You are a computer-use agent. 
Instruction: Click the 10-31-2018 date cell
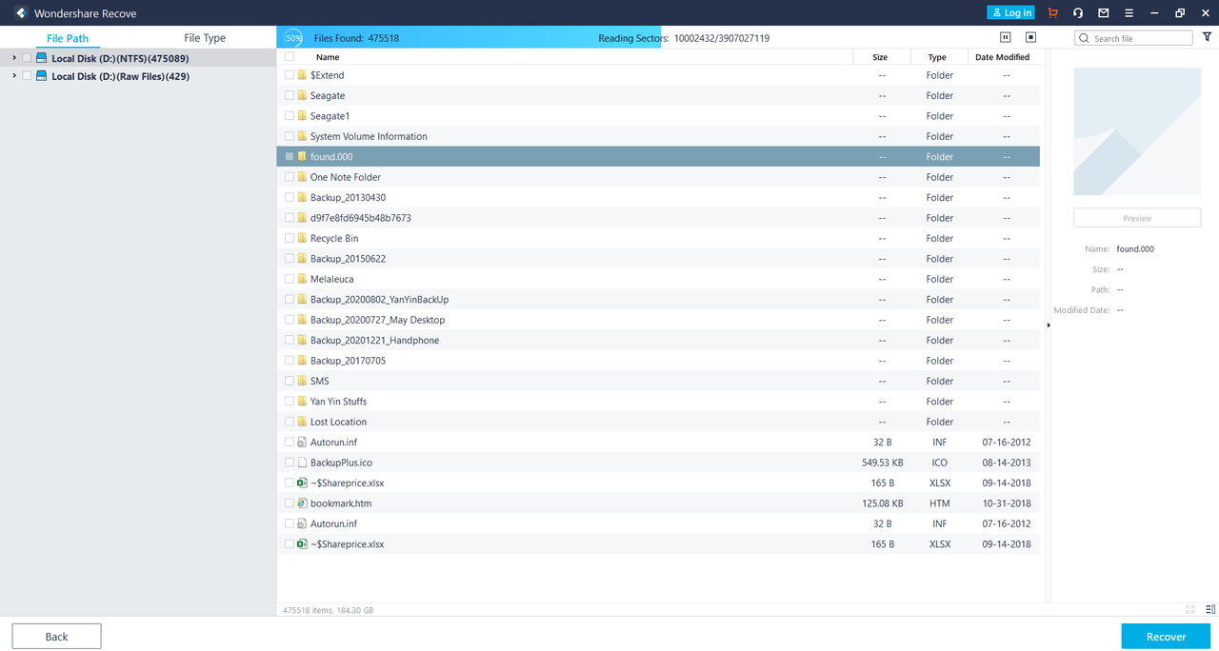pyautogui.click(x=1007, y=503)
